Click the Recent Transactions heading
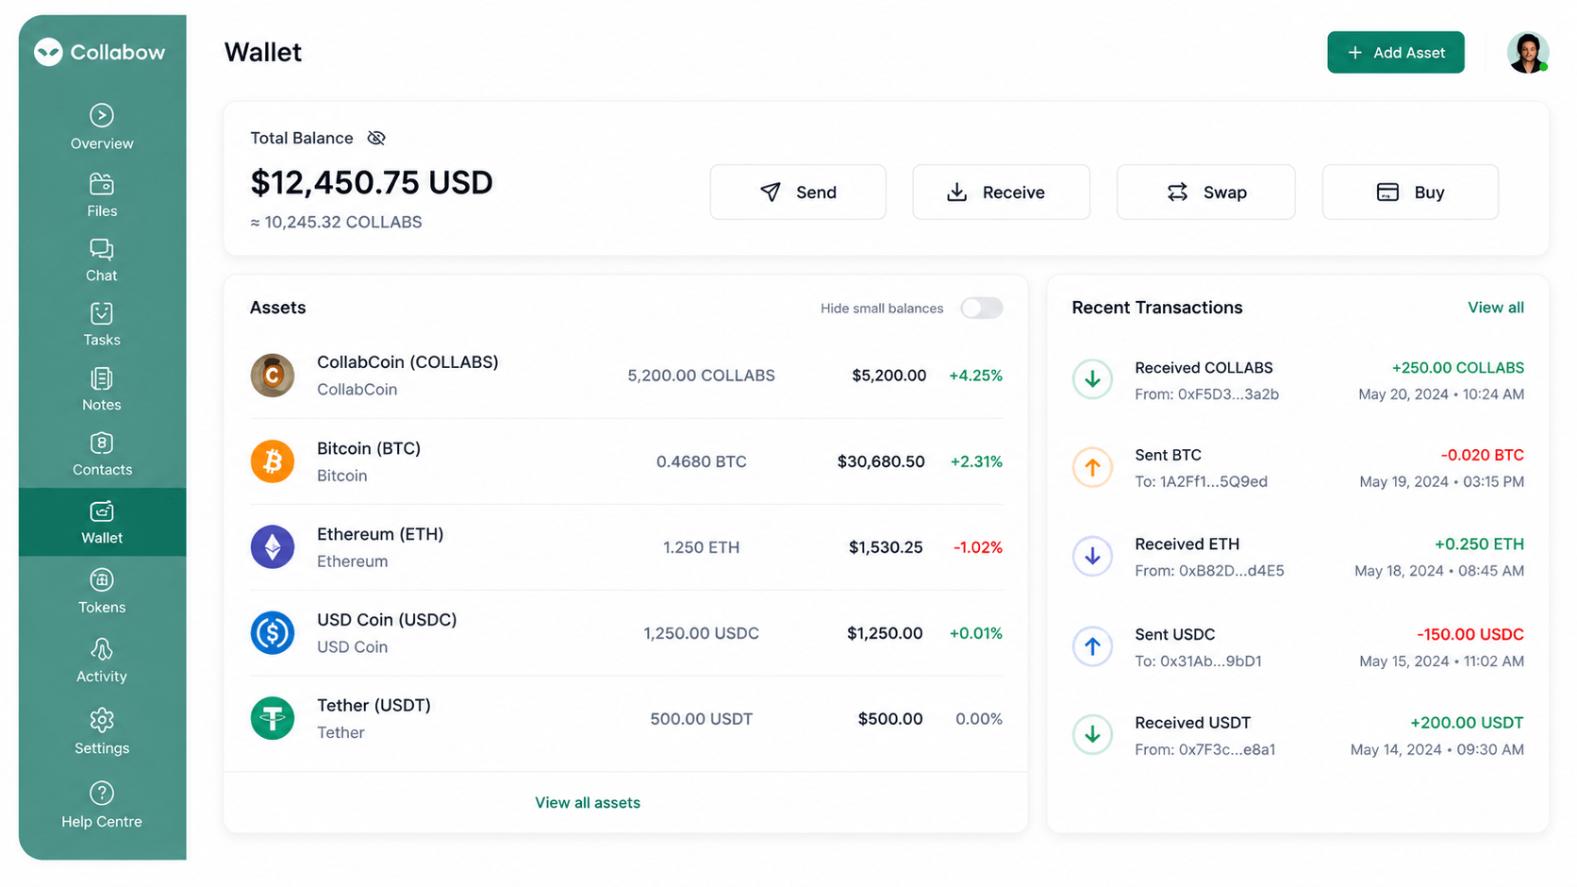Image resolution: width=1577 pixels, height=887 pixels. (x=1157, y=308)
